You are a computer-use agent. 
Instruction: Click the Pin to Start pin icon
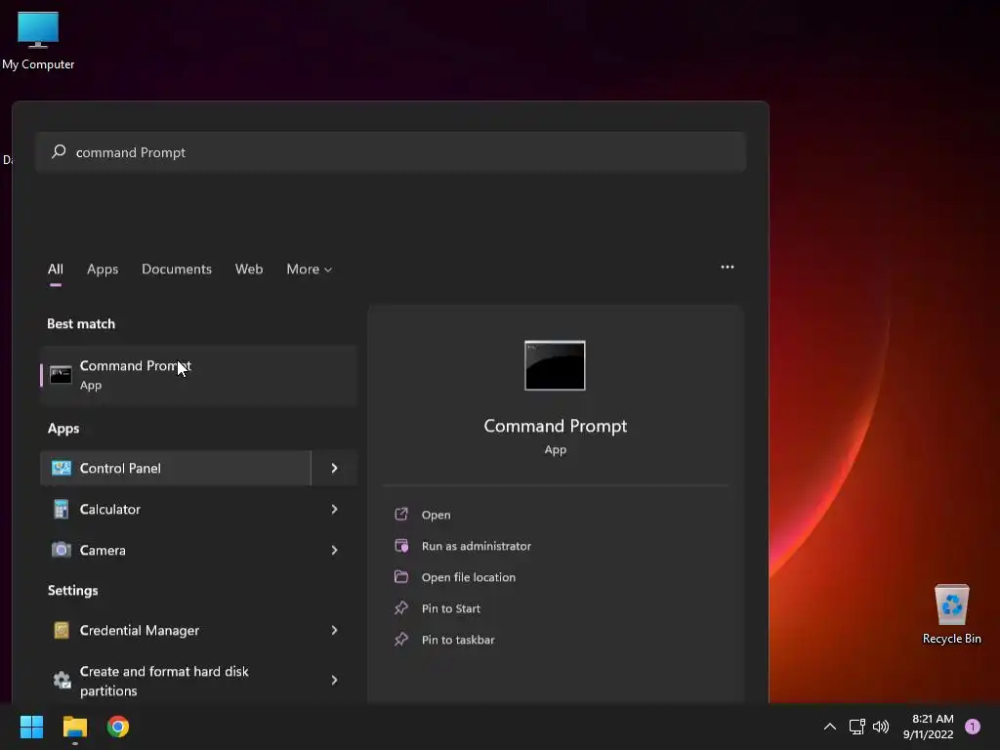point(401,607)
